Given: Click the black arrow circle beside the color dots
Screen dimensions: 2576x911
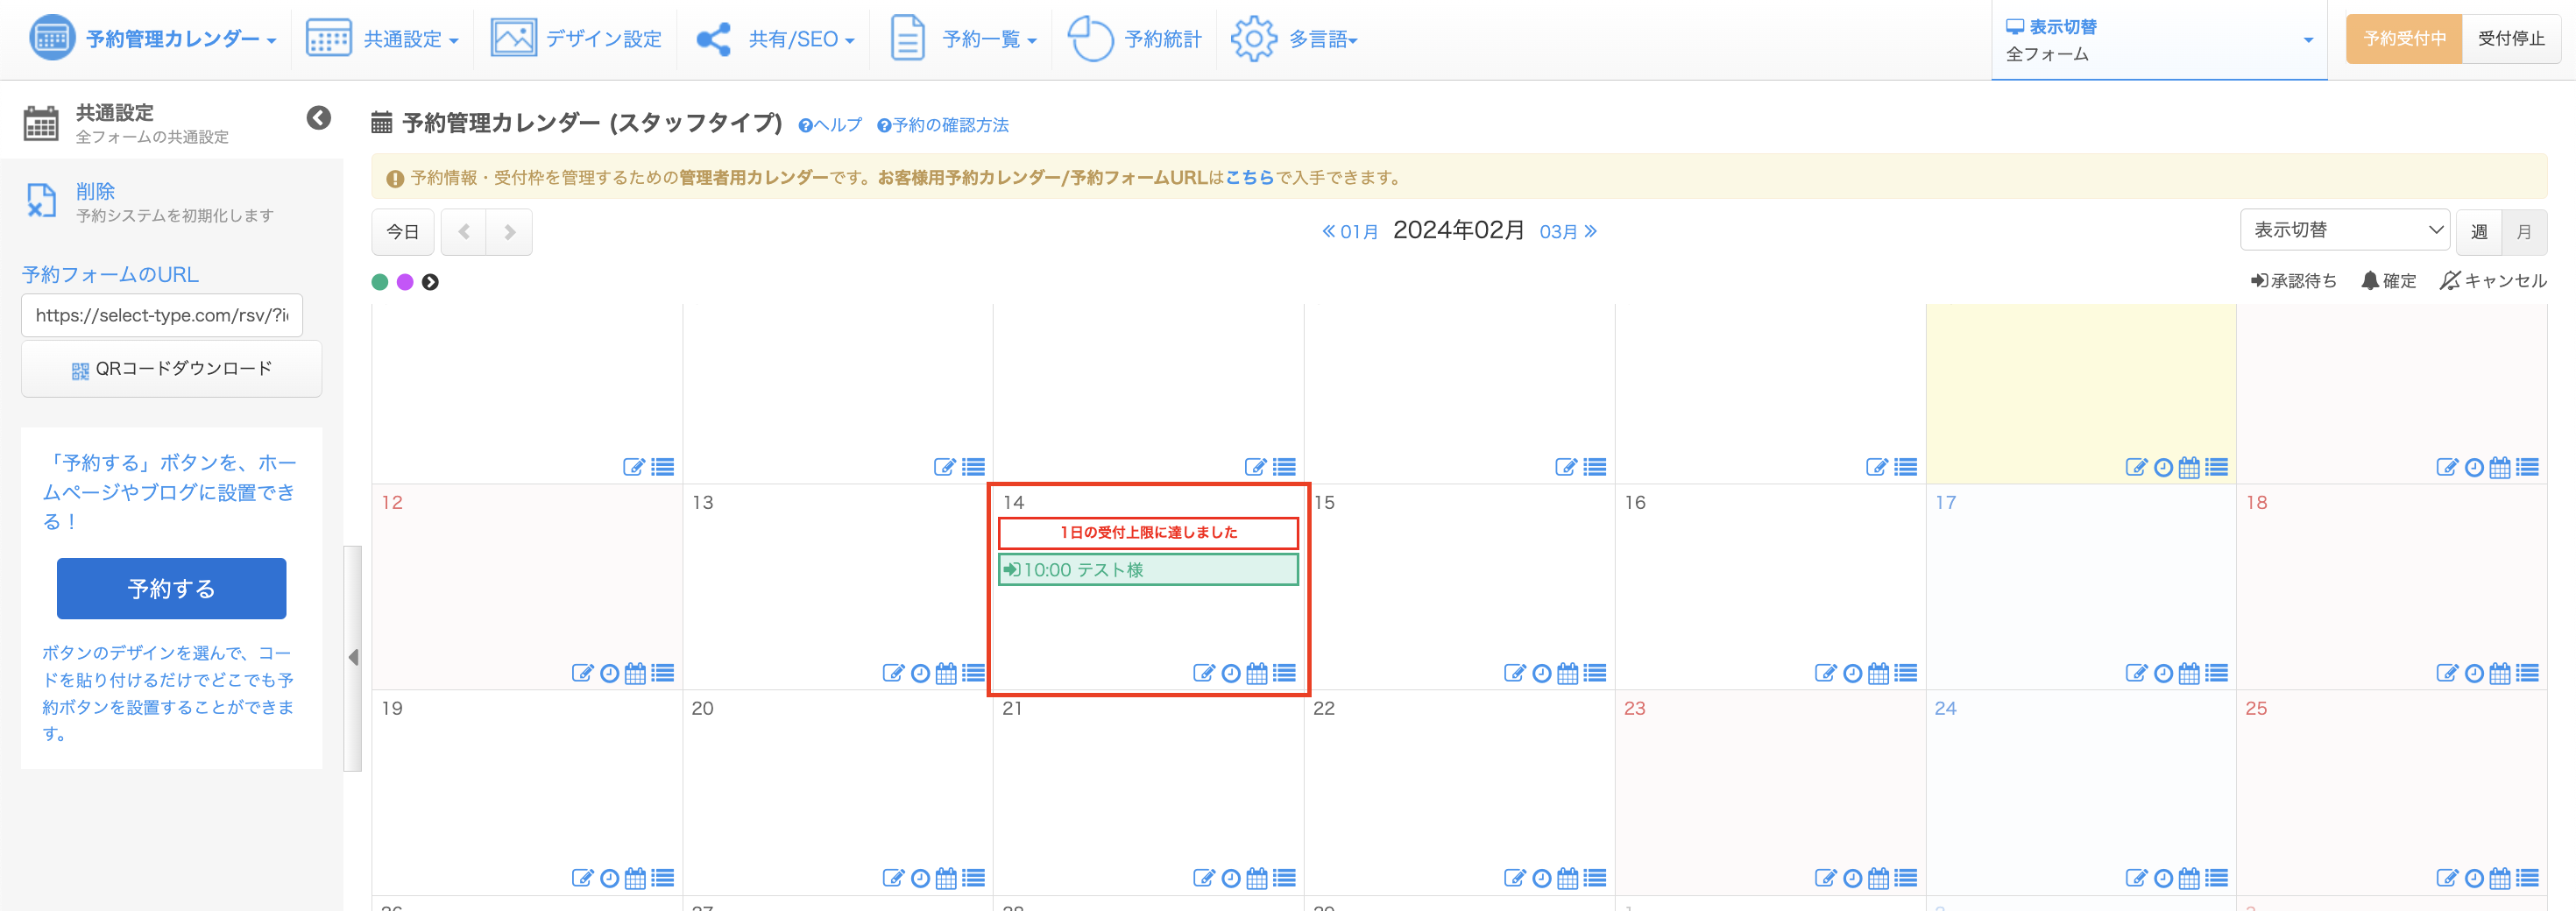Looking at the screenshot, I should (430, 282).
